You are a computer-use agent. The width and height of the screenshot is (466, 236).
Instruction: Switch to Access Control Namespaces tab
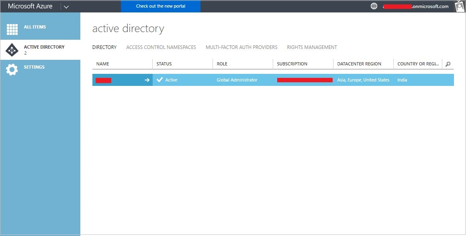(x=161, y=47)
